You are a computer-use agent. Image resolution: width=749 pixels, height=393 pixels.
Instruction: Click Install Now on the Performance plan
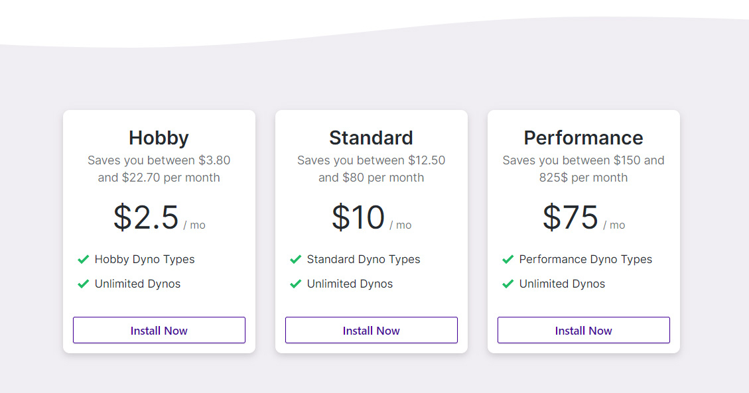[x=583, y=330]
